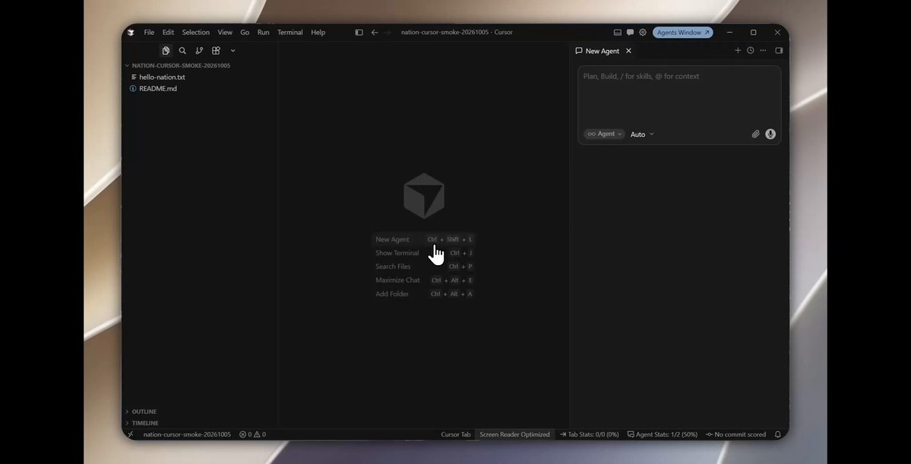This screenshot has height=464, width=911.
Task: Toggle the primary sidebar layout icon
Action: click(359, 33)
